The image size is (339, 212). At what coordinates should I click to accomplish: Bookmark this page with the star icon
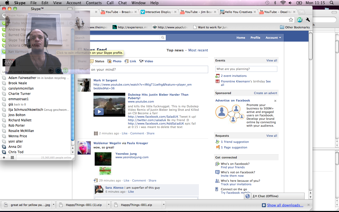tap(291, 20)
